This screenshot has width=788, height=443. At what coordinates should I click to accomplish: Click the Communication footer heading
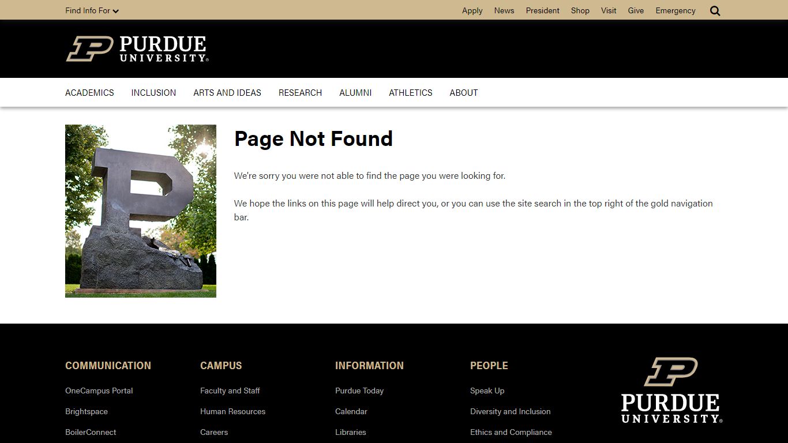[108, 366]
